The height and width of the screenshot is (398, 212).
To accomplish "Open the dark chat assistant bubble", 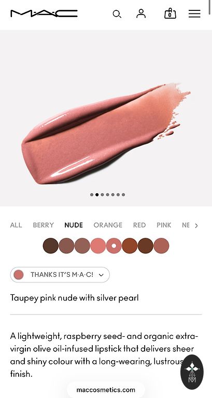I will pos(192,372).
